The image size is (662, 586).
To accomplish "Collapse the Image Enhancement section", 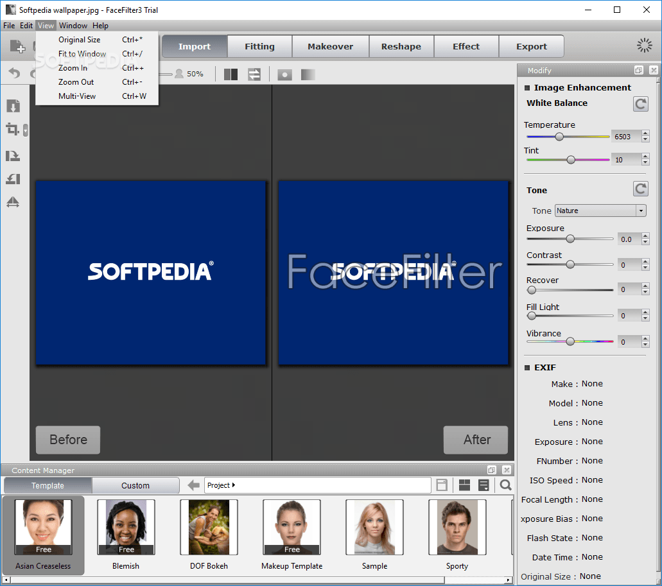I will pos(527,88).
